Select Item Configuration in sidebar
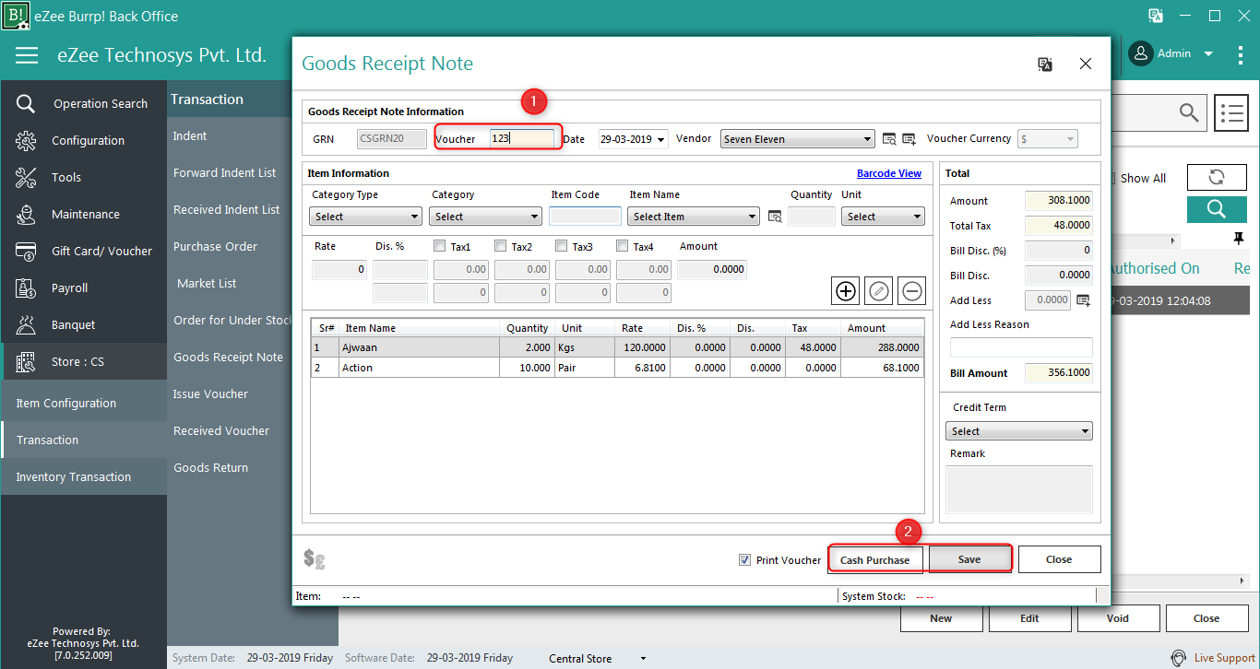The height and width of the screenshot is (669, 1260). coord(84,403)
